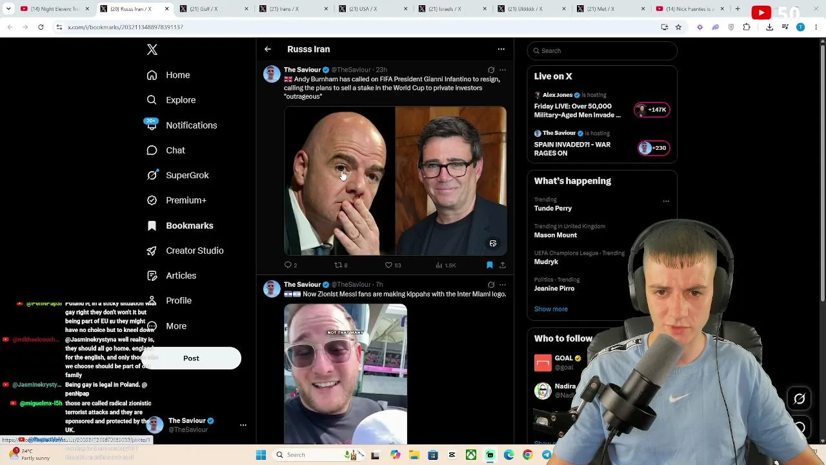The width and height of the screenshot is (826, 465).
Task: Click the X search box
Action: point(602,50)
